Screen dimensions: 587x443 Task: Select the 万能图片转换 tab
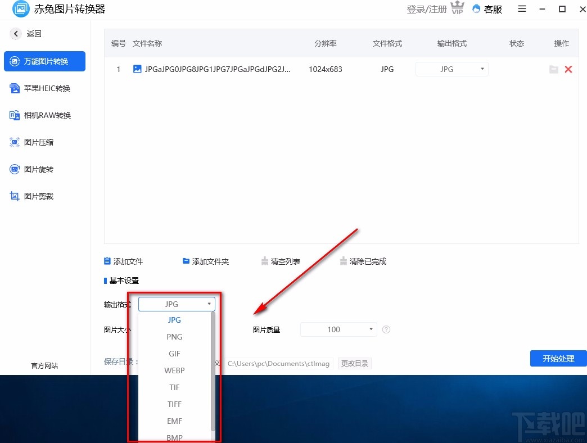click(x=44, y=62)
